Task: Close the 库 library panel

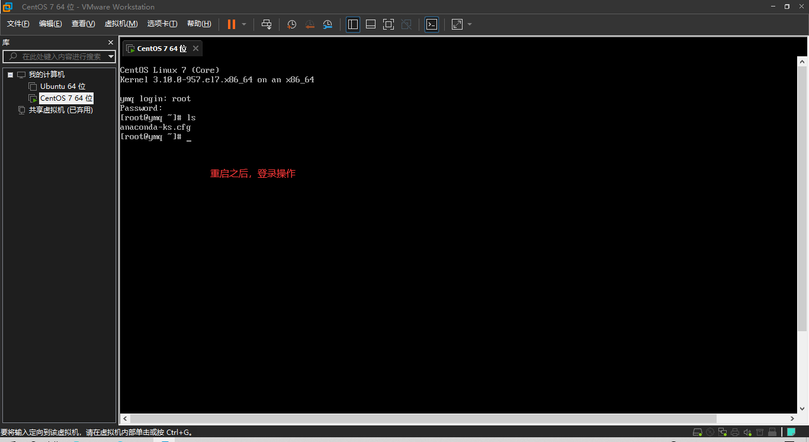Action: tap(110, 43)
